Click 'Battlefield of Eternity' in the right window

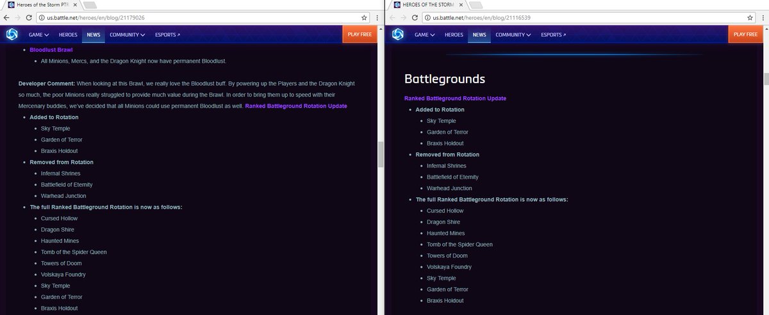point(452,177)
